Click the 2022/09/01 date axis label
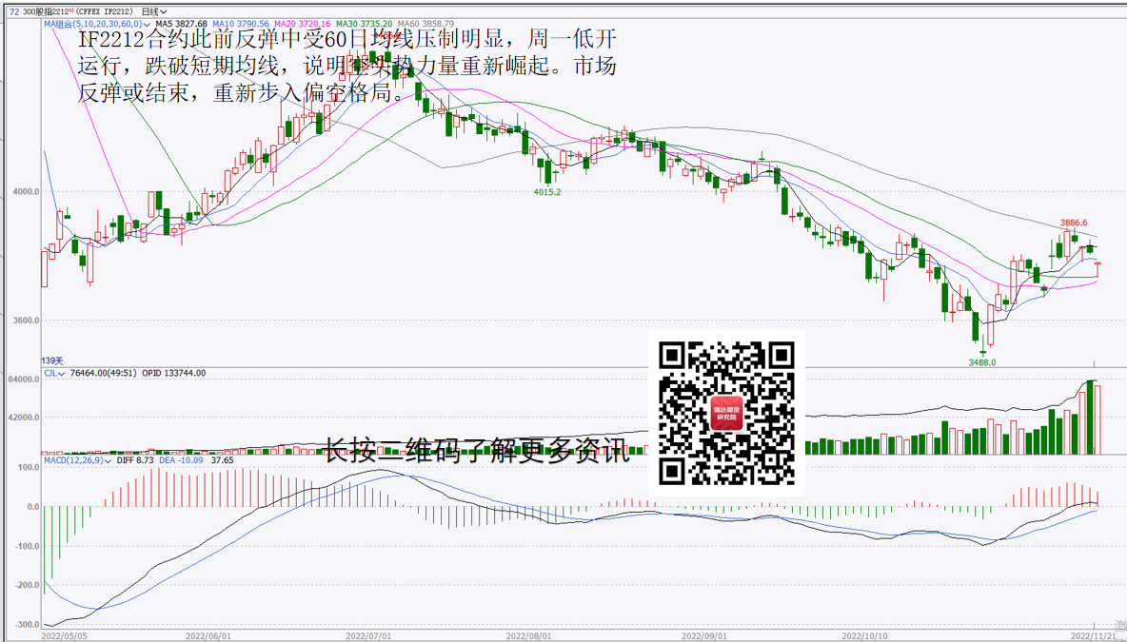 tap(704, 636)
